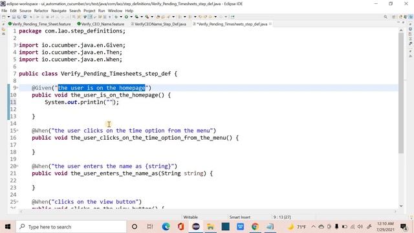Click the Smart Insert status entry
This screenshot has width=414, height=233.
[239, 217]
